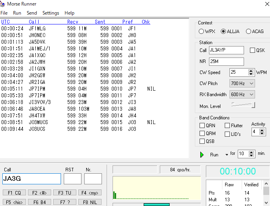Click the Activity value field

(255, 132)
